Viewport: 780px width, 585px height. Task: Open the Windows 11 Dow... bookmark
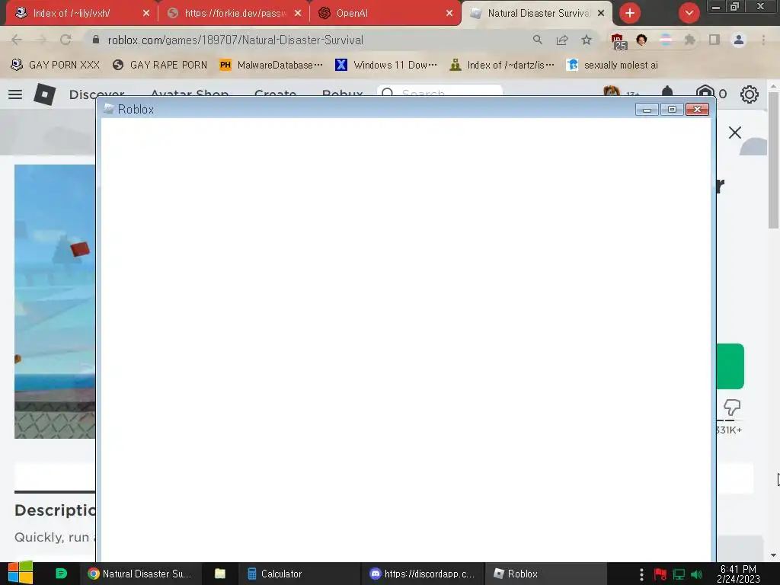(x=386, y=65)
